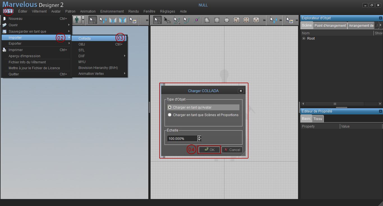Cancel the Charger COLLADA dialog
Viewport: 383px width, 206px height.
[x=232, y=150]
